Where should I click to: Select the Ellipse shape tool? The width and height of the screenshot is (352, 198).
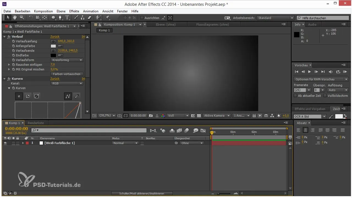point(54,18)
